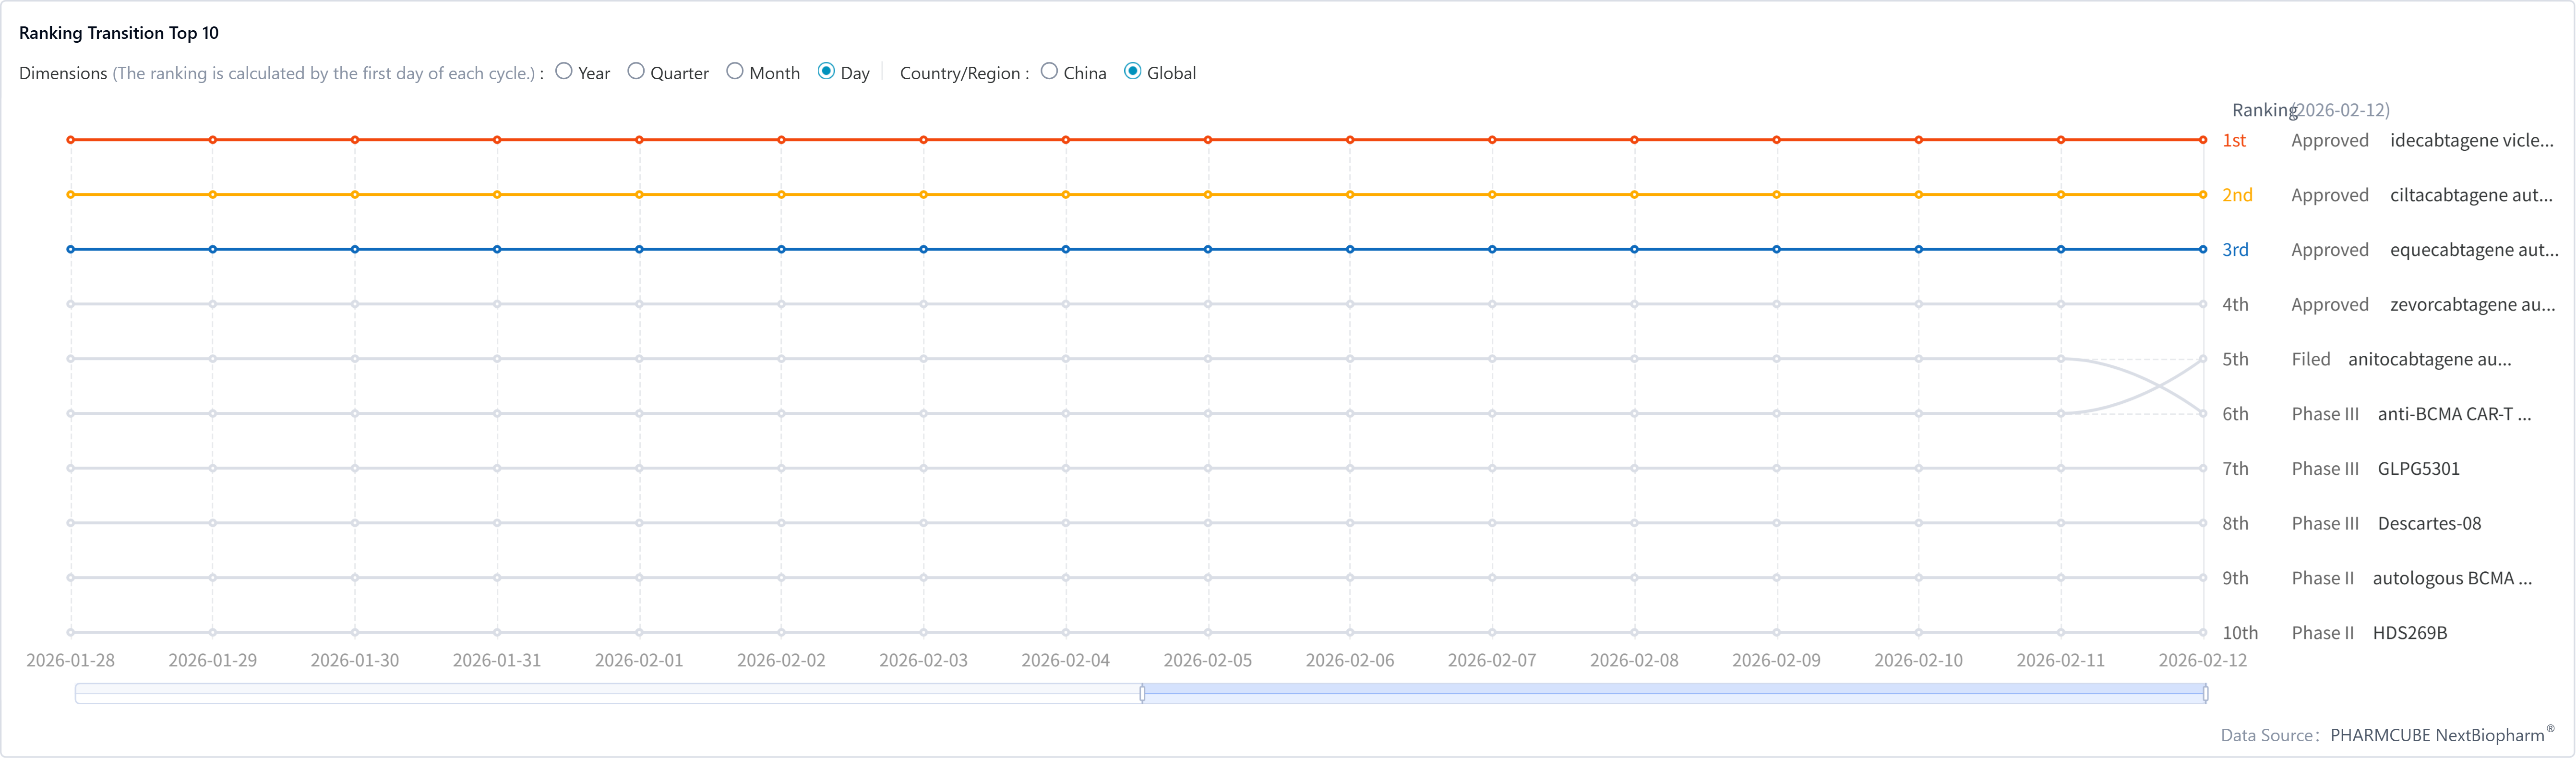Select the Quarter dimension radio button
This screenshot has height=759, width=2576.
pos(636,71)
